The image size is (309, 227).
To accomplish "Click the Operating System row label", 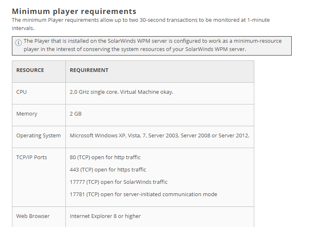I will click(38, 136).
